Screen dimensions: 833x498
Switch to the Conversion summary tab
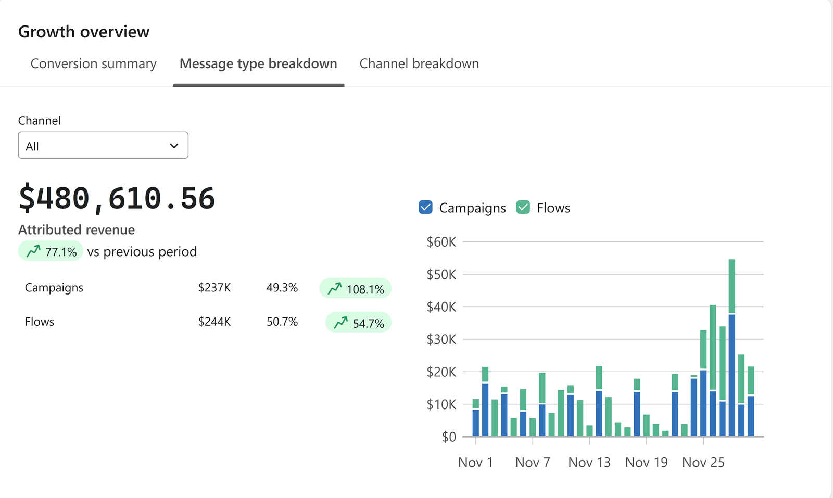click(x=93, y=63)
